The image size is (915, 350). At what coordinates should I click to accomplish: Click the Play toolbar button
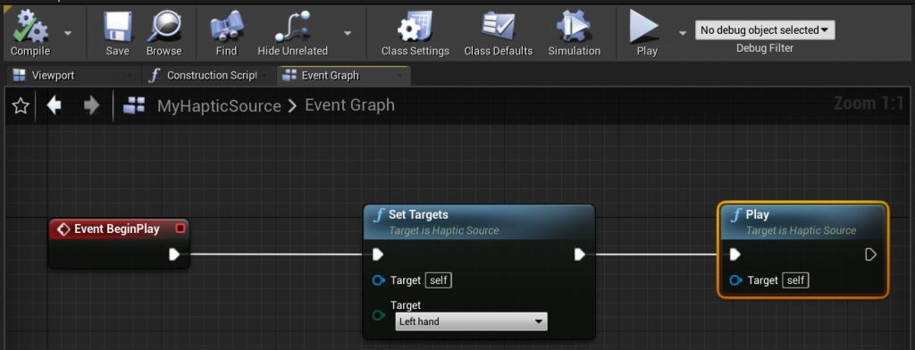point(647,33)
